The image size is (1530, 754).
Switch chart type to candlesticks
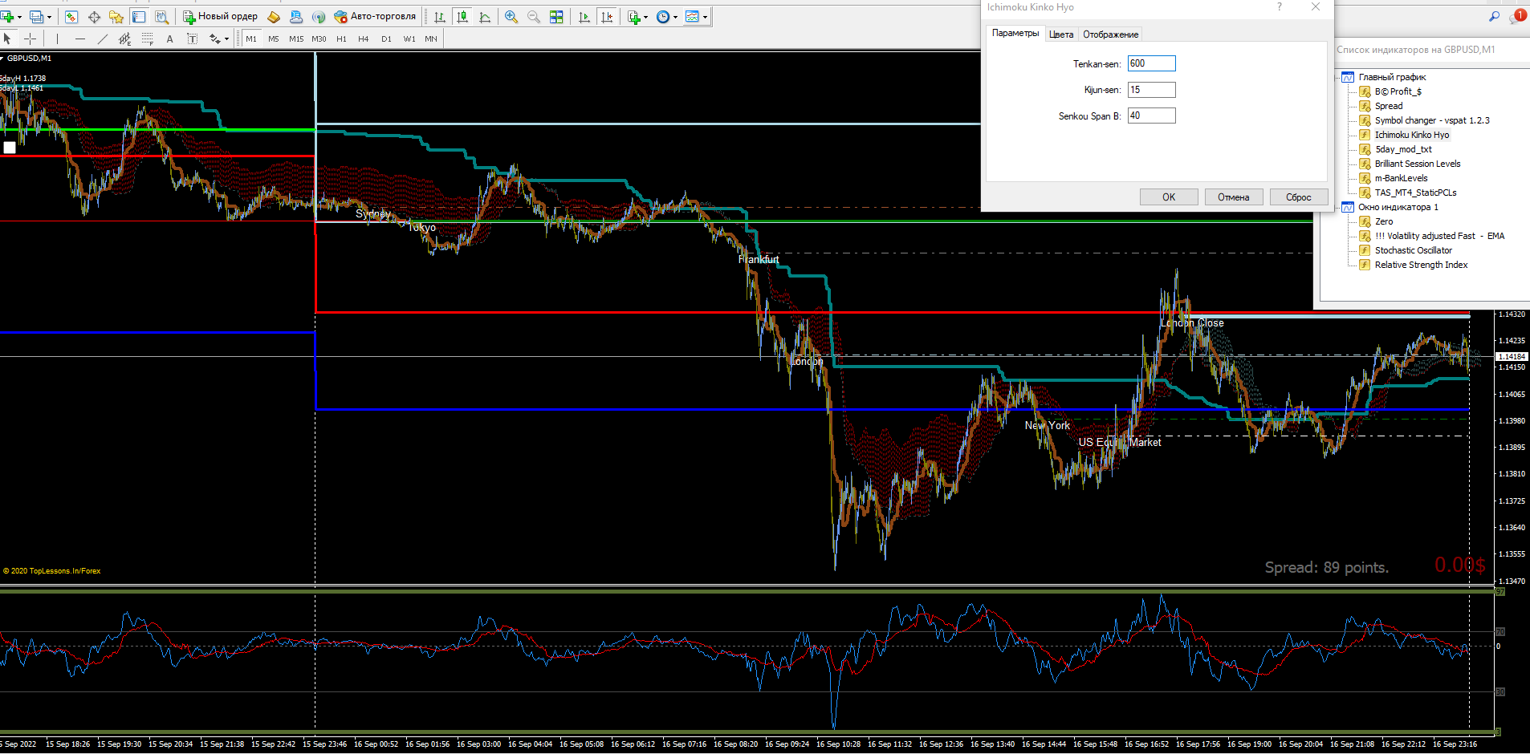click(x=462, y=17)
